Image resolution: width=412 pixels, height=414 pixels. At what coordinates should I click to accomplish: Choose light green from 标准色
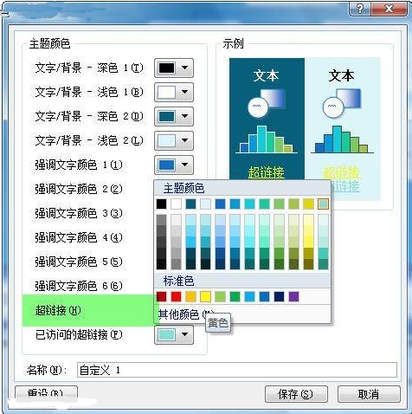point(221,296)
